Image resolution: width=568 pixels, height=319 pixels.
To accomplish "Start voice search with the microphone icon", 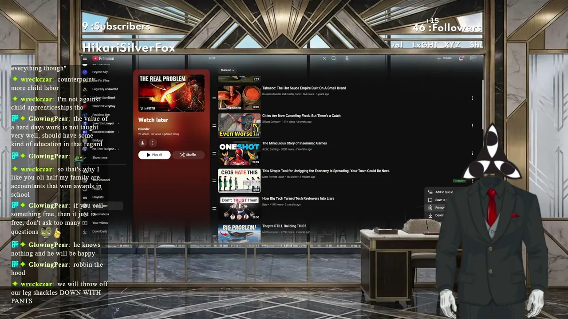I will (347, 58).
